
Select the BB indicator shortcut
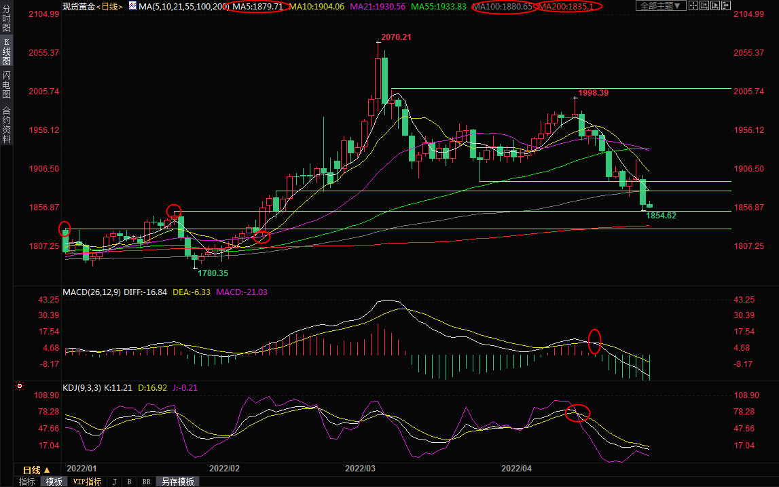pos(146,482)
